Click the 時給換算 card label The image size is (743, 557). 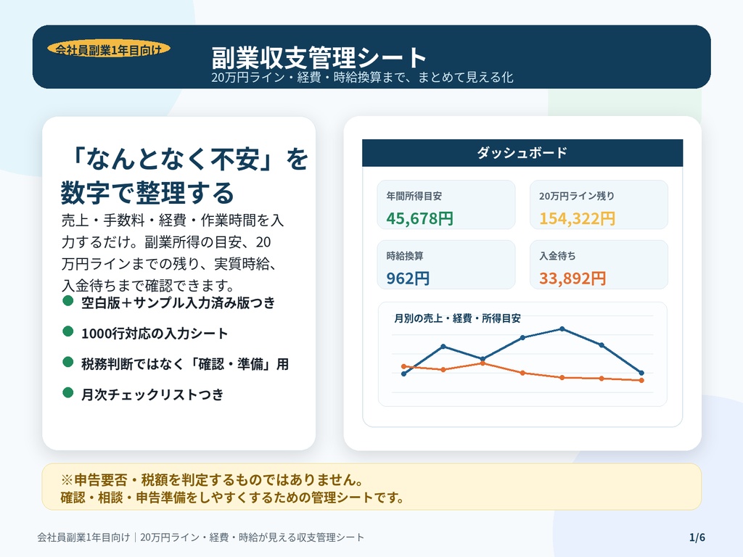pyautogui.click(x=405, y=256)
